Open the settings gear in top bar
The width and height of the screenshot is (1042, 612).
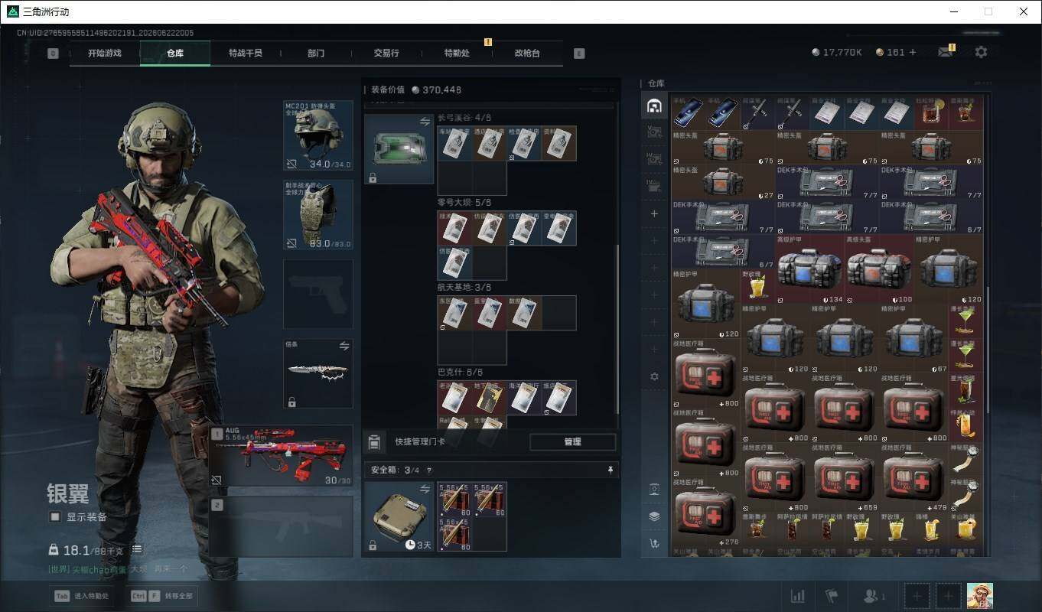point(981,52)
